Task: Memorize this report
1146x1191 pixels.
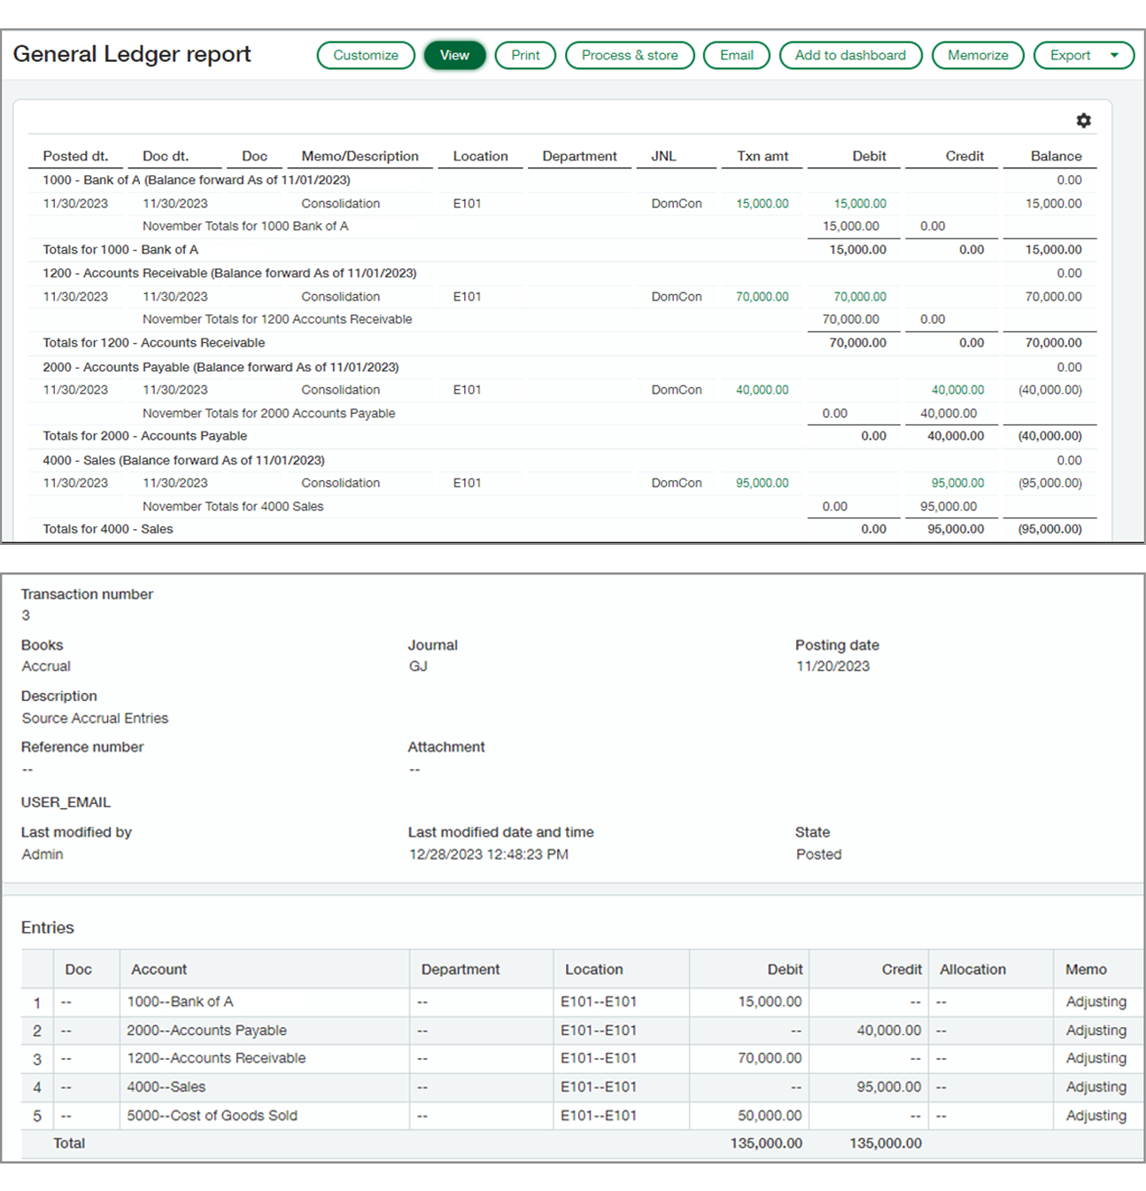Action: coord(978,55)
